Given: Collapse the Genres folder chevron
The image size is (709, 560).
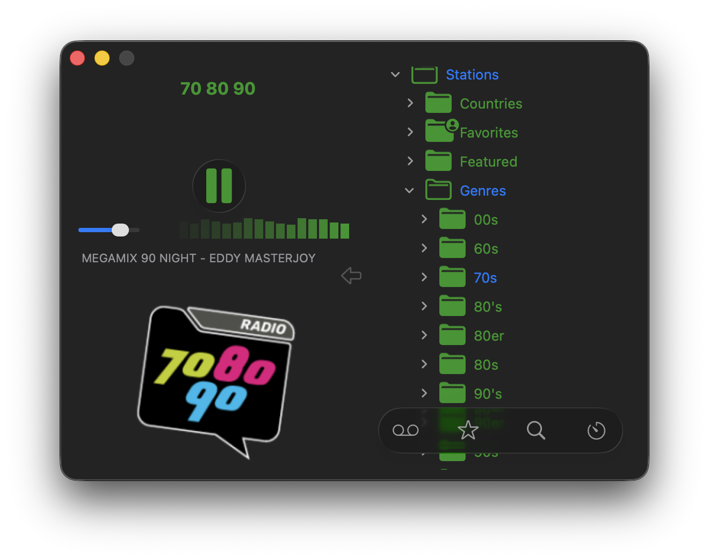Looking at the screenshot, I should pos(409,191).
